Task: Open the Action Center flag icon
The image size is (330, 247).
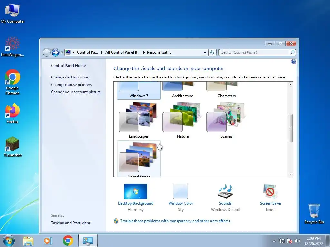Action: pos(290,241)
